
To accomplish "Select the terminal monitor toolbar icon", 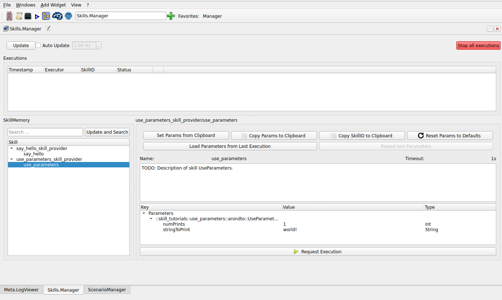I will point(28,16).
